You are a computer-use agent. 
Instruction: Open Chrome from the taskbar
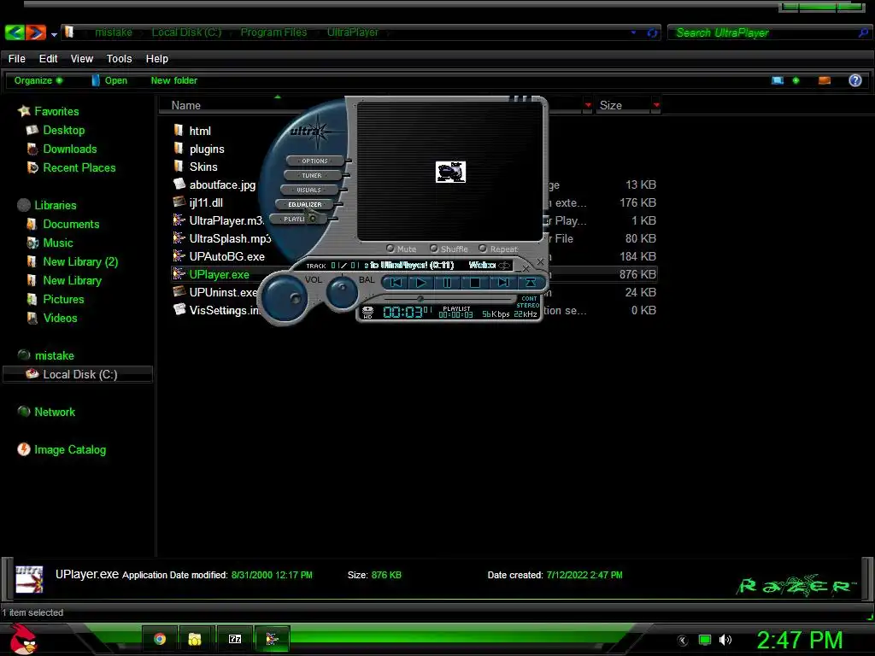tap(160, 639)
